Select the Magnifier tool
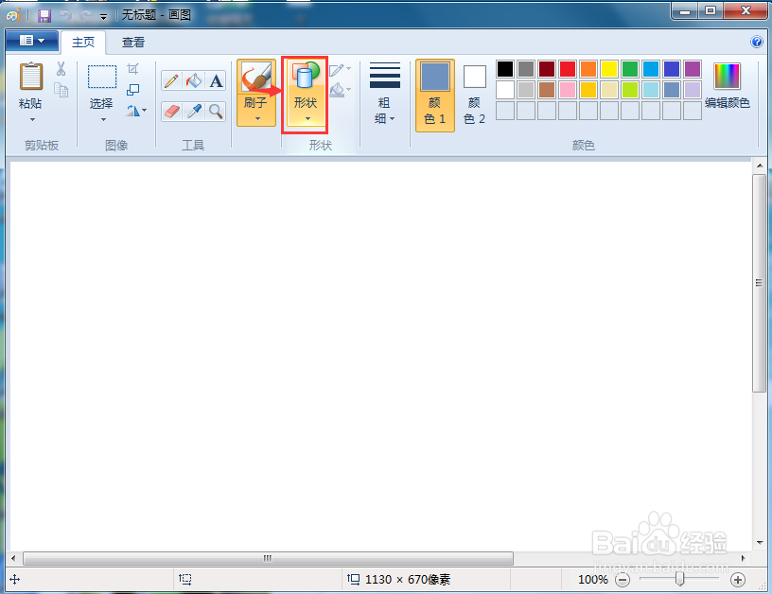This screenshot has width=772, height=594. coord(216,112)
